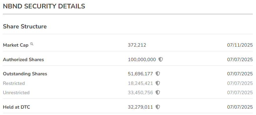Viewport: 256px width, 115px height.
Task: Click the Market Cap date 07/11/2025
Action: click(x=240, y=45)
